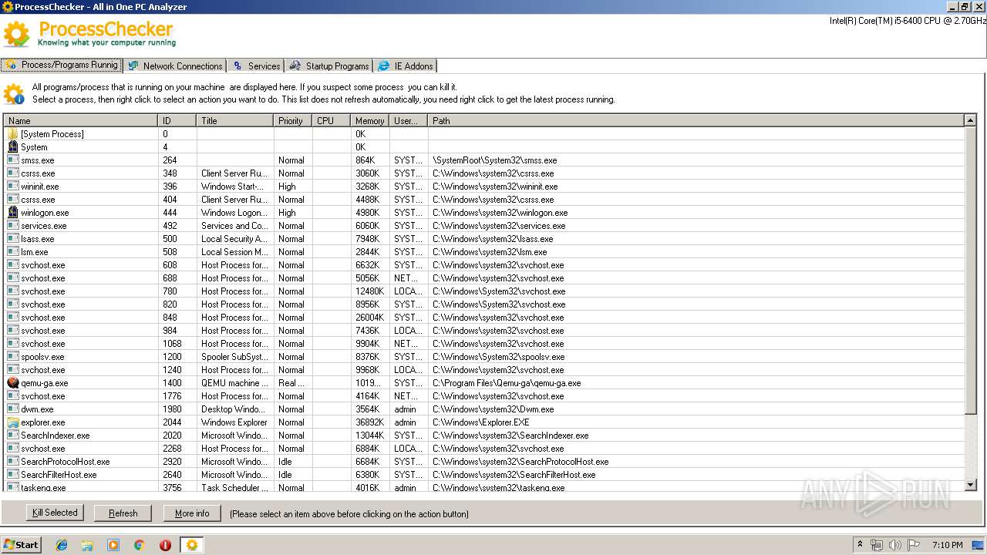Image resolution: width=987 pixels, height=555 pixels.
Task: Select the SearchProtocolHost.exe process icon
Action: (x=12, y=462)
